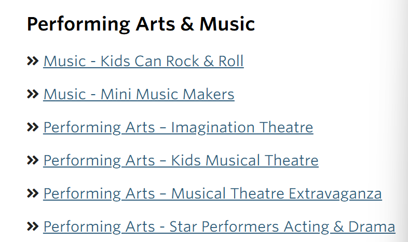408x242 pixels.
Task: Open Performing Arts – Kids Musical Theatre
Action: (181, 161)
